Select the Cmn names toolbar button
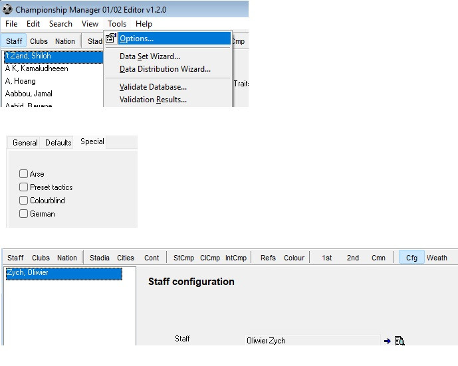 378,258
